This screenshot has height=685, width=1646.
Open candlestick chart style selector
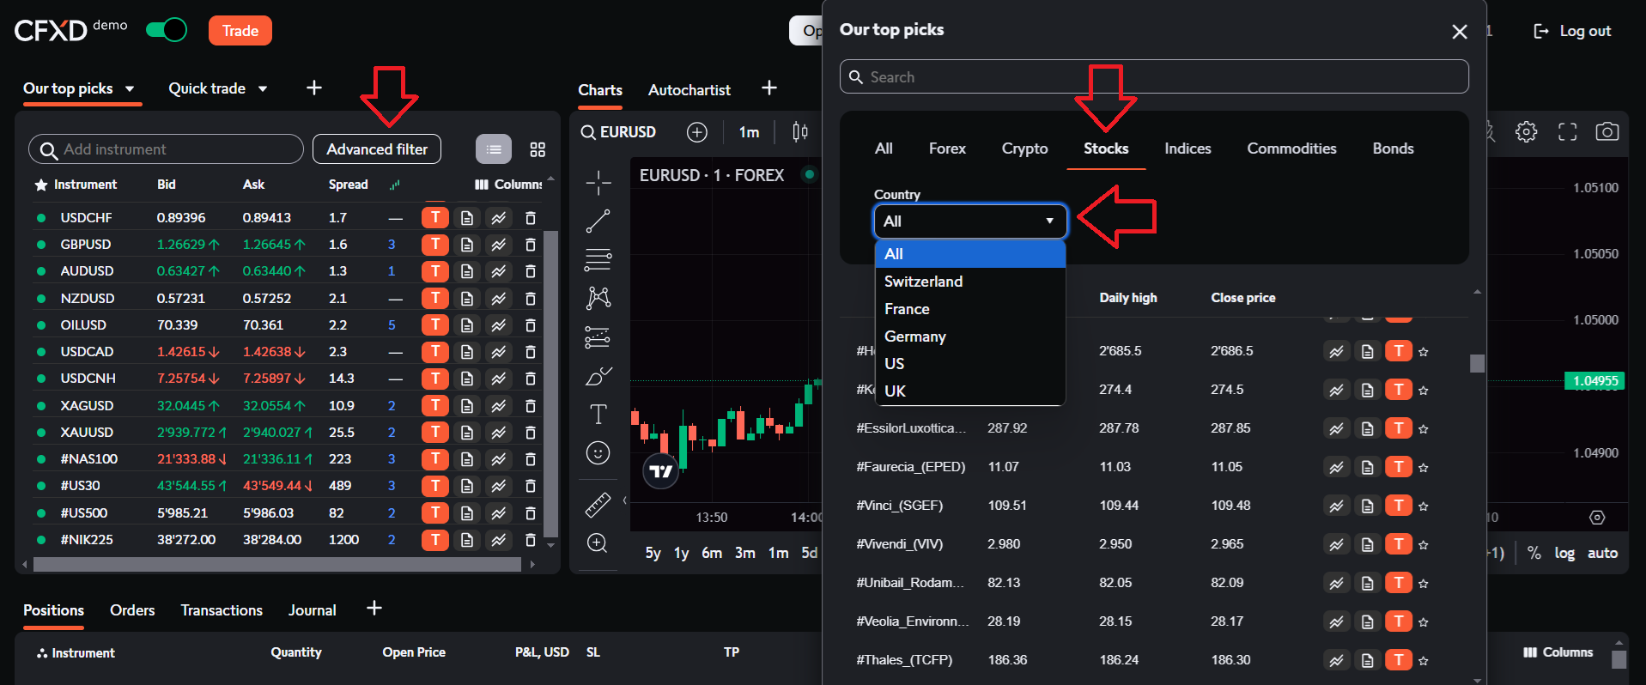tap(800, 132)
